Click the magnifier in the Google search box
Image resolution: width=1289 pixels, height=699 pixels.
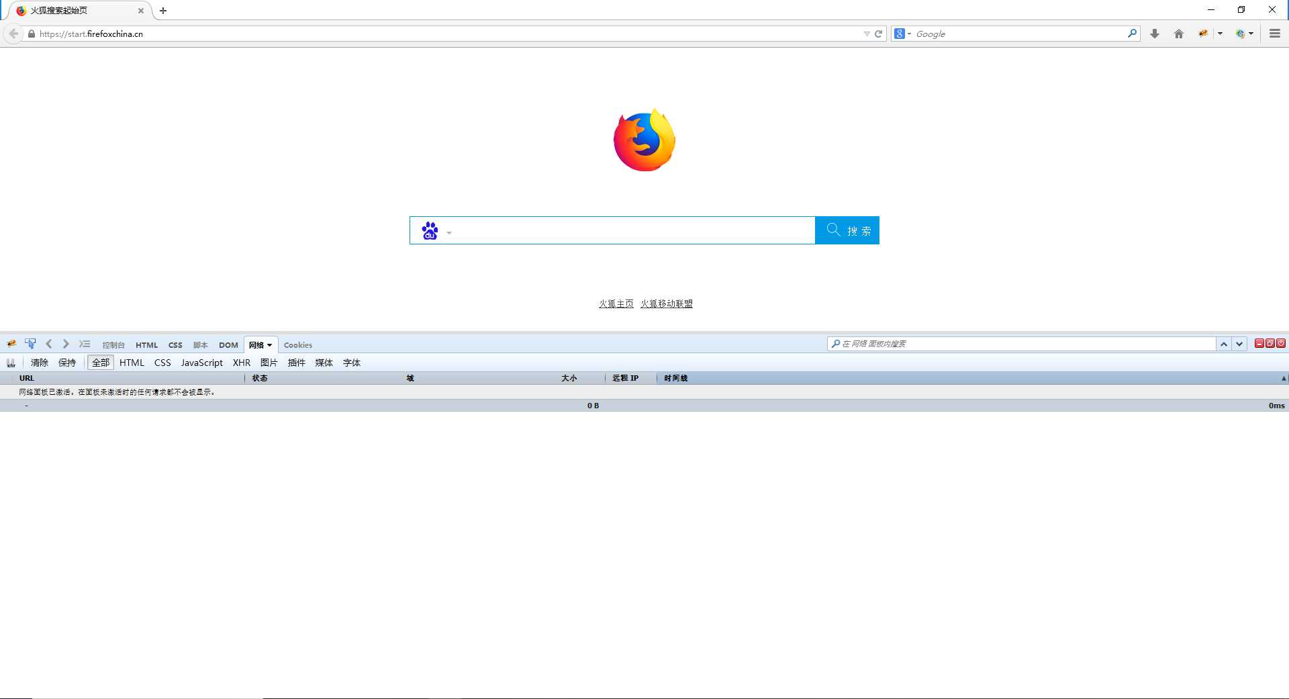1132,33
